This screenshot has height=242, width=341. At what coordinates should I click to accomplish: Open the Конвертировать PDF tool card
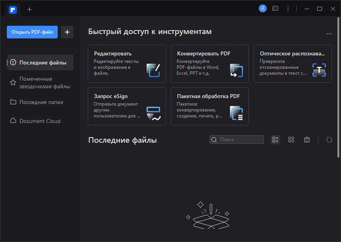(209, 63)
